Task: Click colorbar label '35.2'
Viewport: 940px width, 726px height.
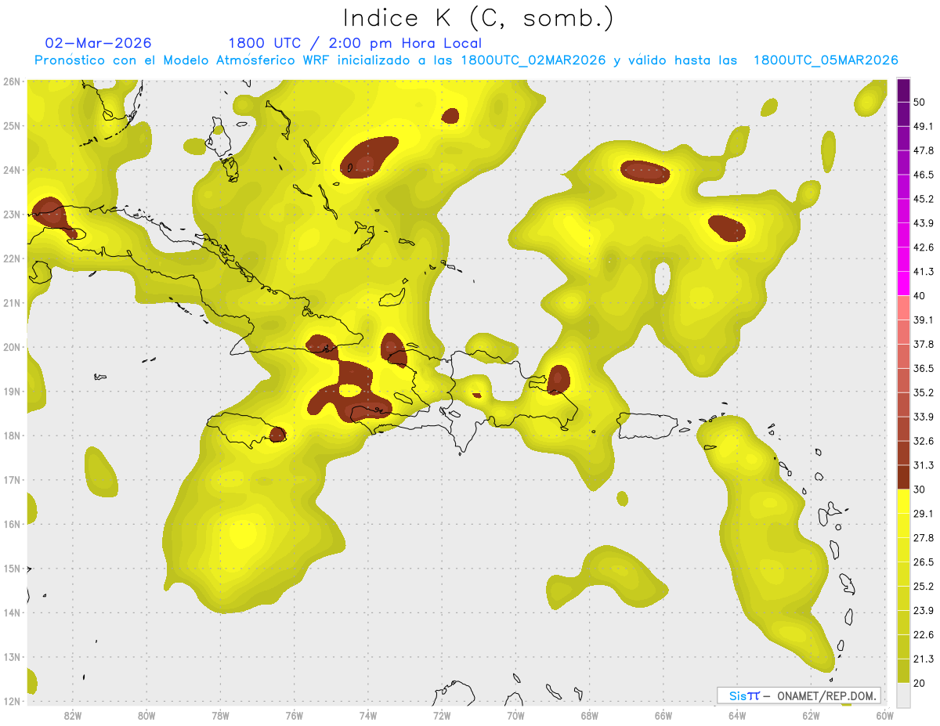Action: [x=924, y=392]
